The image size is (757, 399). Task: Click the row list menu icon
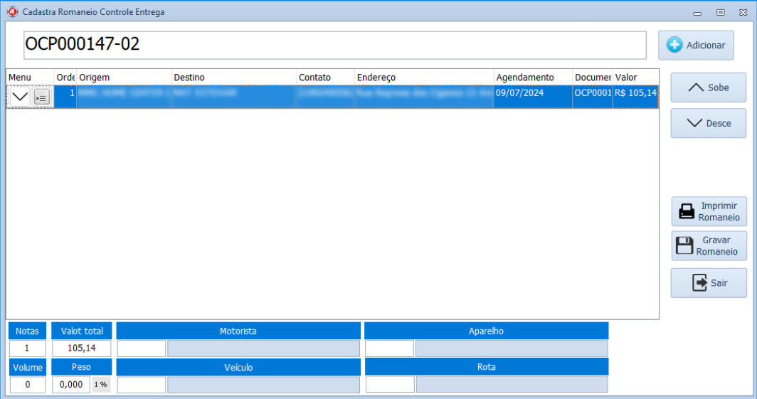coord(42,97)
